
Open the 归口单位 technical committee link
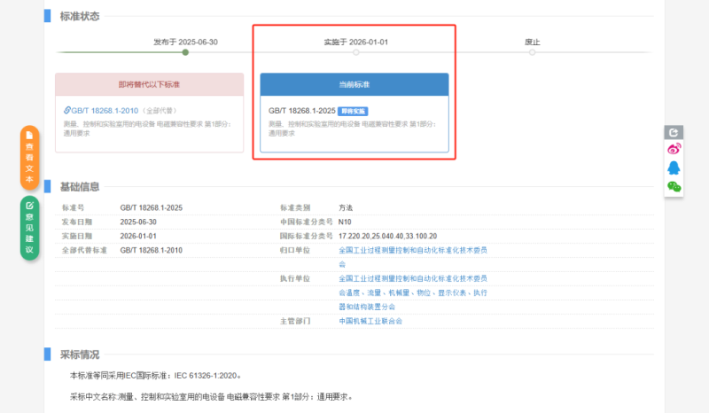click(x=412, y=251)
